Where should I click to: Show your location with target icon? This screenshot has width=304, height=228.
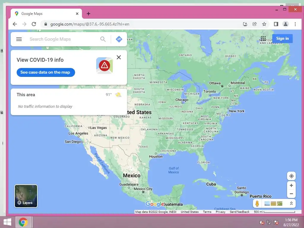click(291, 176)
